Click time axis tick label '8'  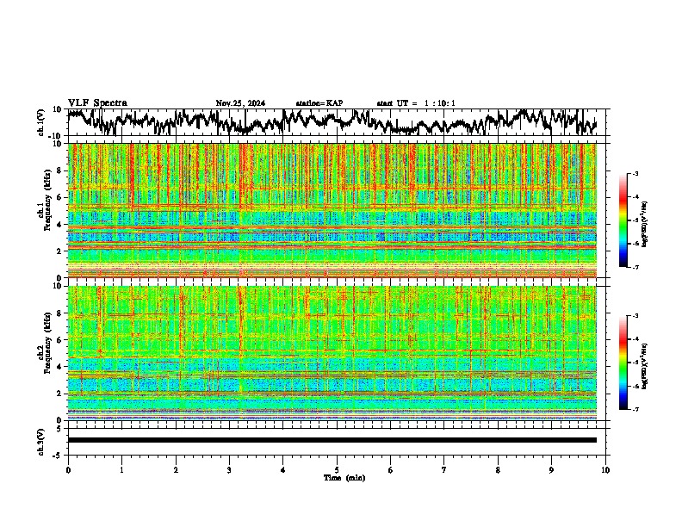[x=498, y=470]
